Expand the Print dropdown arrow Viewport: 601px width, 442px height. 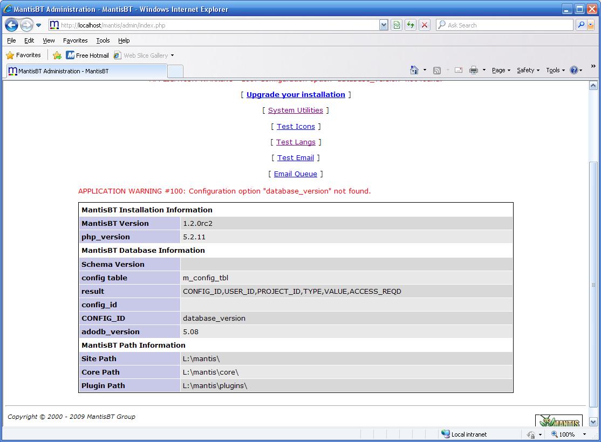(484, 70)
